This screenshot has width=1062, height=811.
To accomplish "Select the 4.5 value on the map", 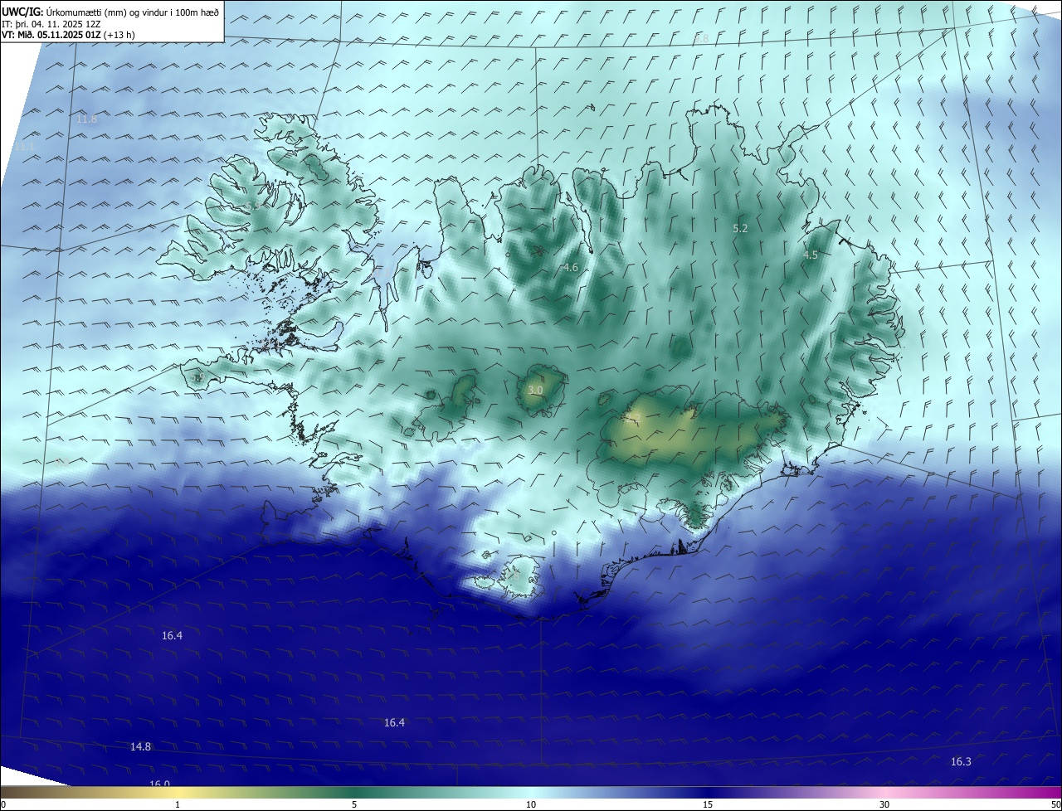I will coord(811,255).
